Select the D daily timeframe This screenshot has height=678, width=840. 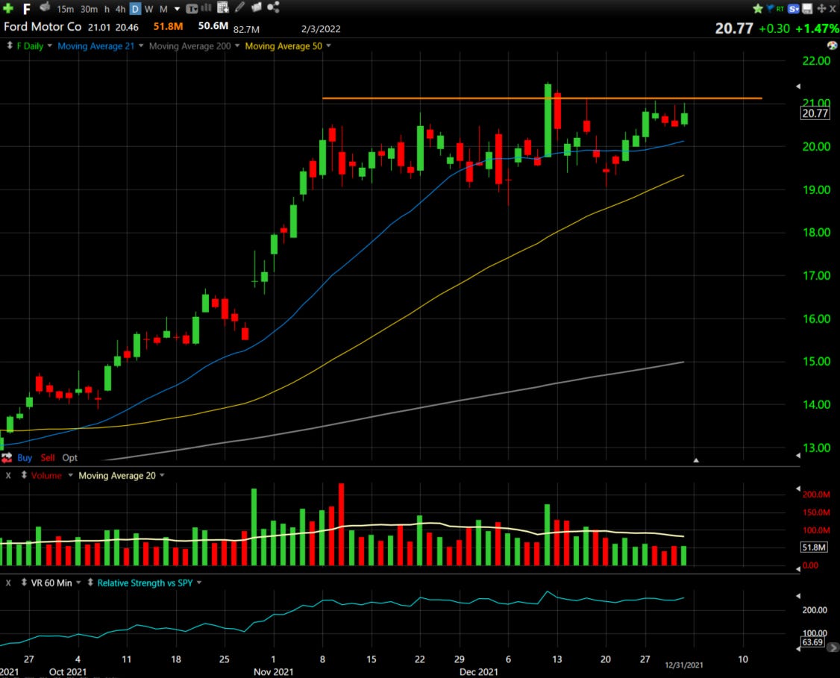[x=135, y=9]
